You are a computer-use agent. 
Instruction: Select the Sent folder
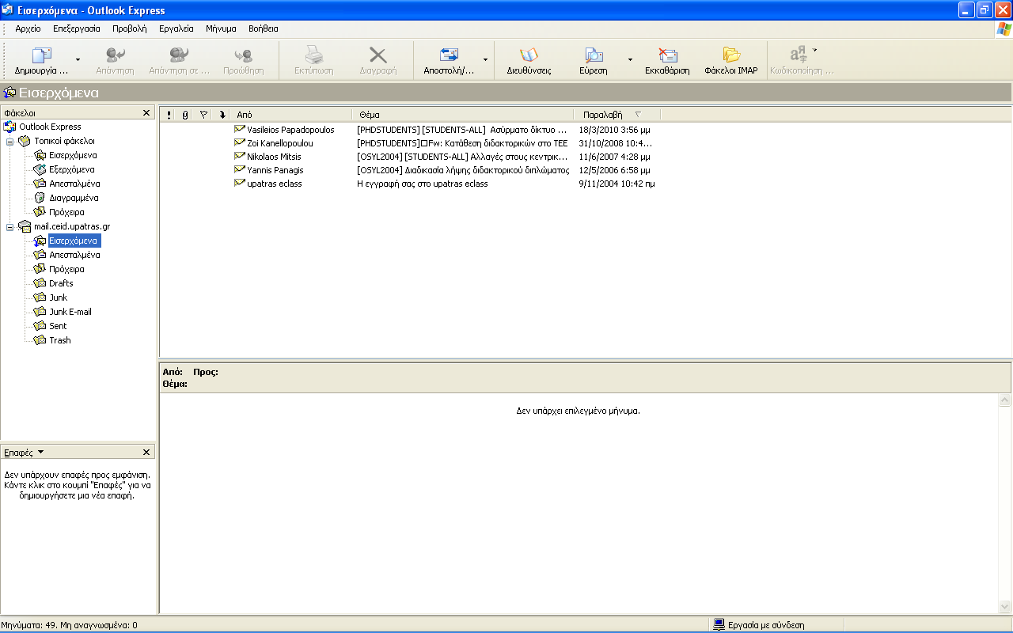[58, 326]
